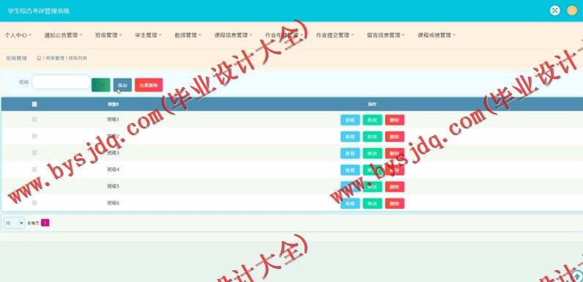Viewport: 583px width, 282px height.
Task: Click 删除 in the 班级5 row
Action: [395, 187]
